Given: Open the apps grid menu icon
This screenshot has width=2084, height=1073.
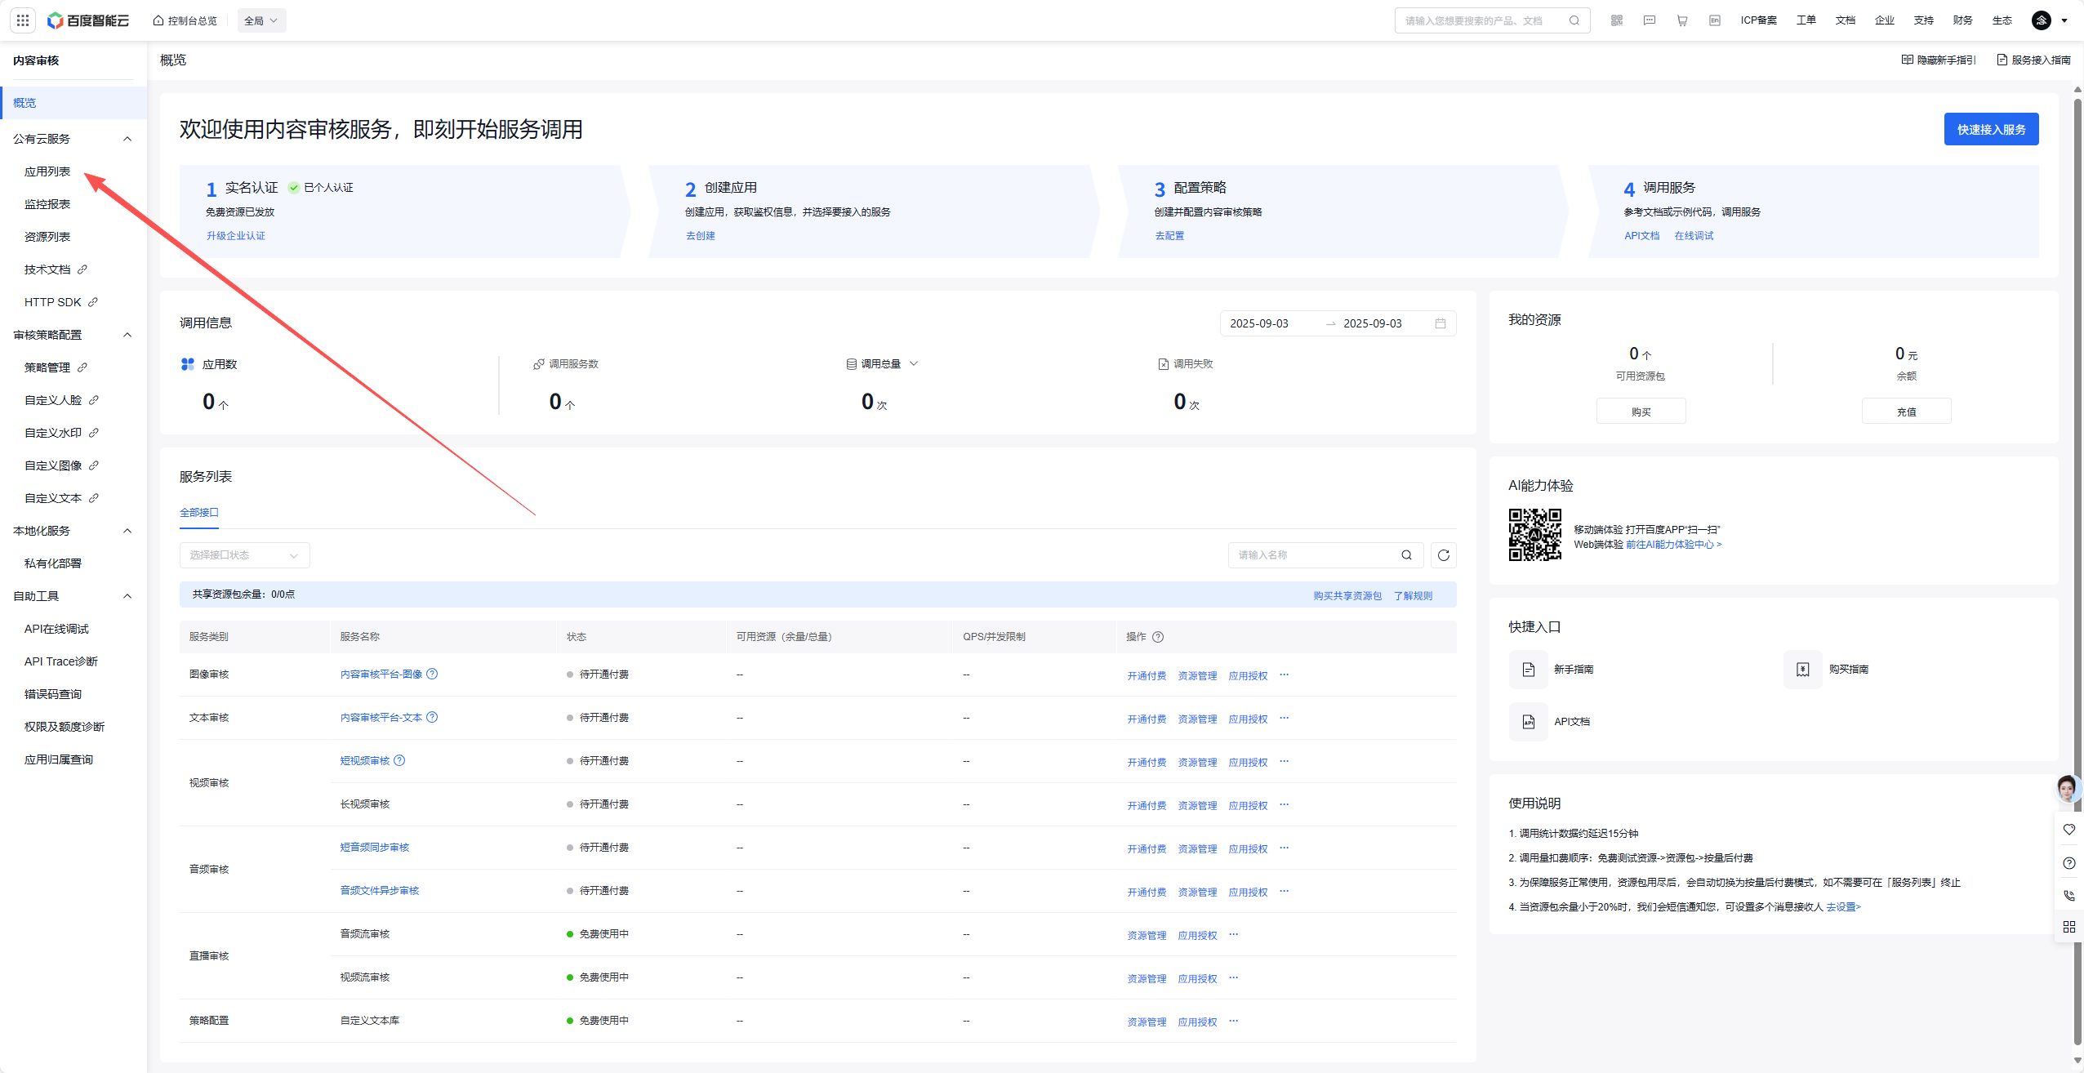Looking at the screenshot, I should (x=22, y=20).
